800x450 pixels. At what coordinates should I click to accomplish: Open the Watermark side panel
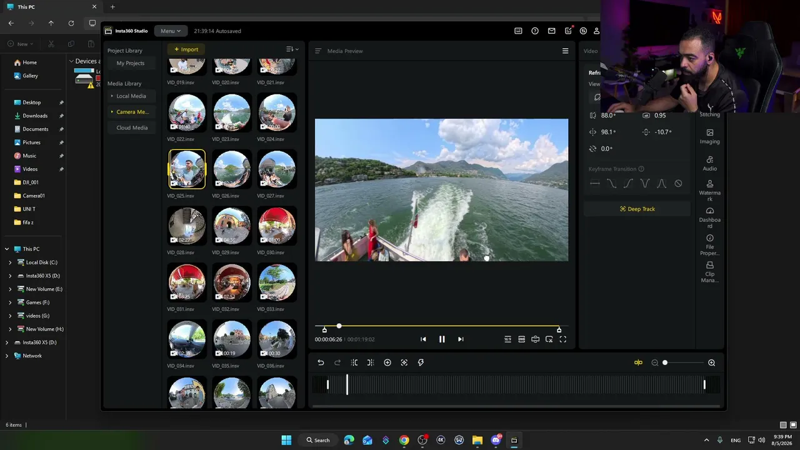(710, 191)
